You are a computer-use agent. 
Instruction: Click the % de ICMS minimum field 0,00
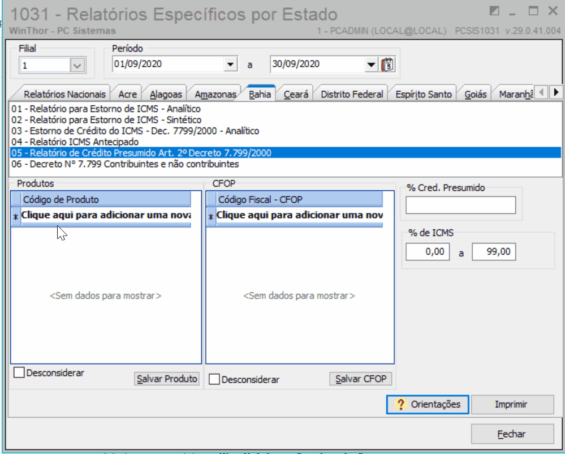(428, 252)
